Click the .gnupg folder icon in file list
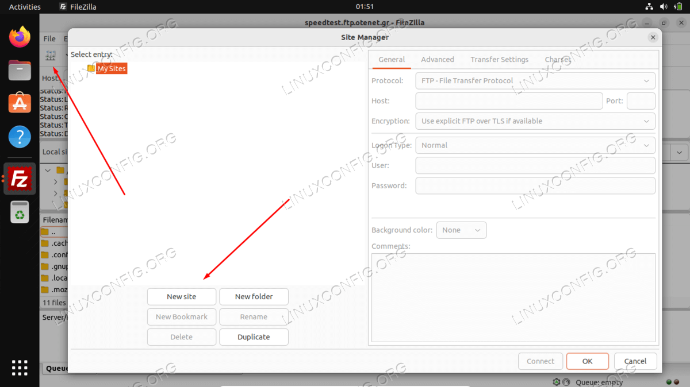 pos(45,266)
